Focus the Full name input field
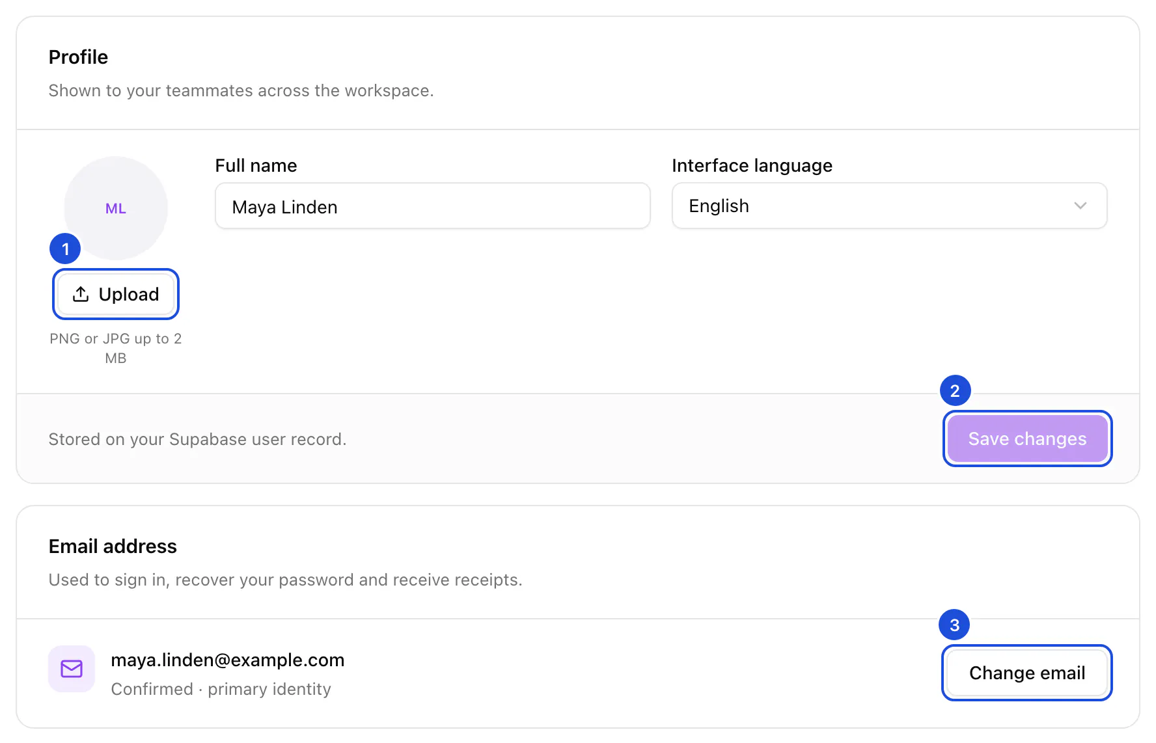 click(433, 206)
